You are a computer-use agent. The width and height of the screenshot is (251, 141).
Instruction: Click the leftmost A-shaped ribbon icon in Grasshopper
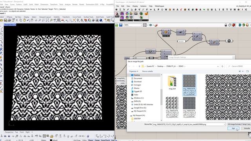pyautogui.click(x=117, y=14)
